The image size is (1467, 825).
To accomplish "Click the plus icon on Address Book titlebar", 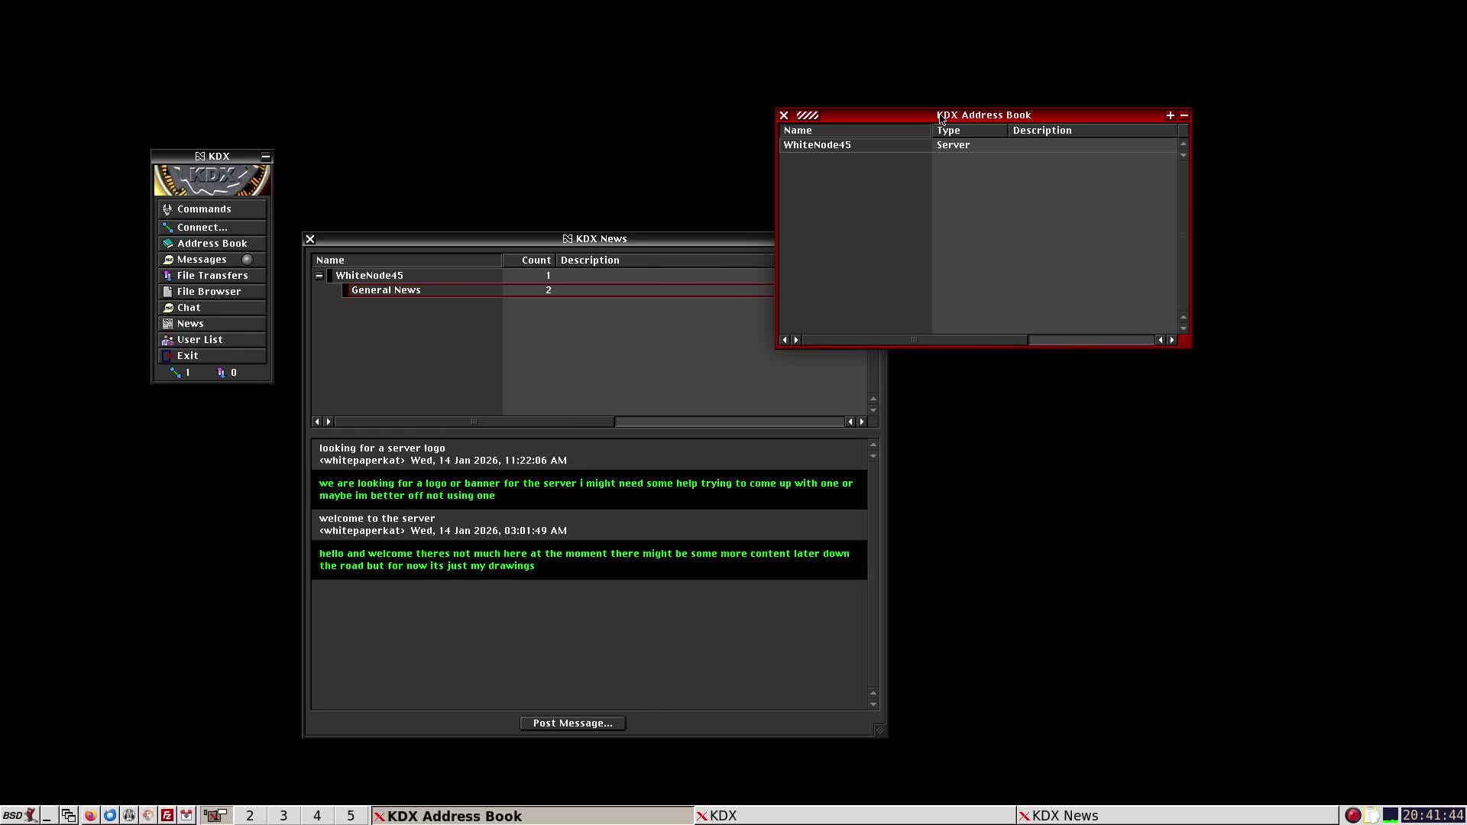I will point(1170,115).
